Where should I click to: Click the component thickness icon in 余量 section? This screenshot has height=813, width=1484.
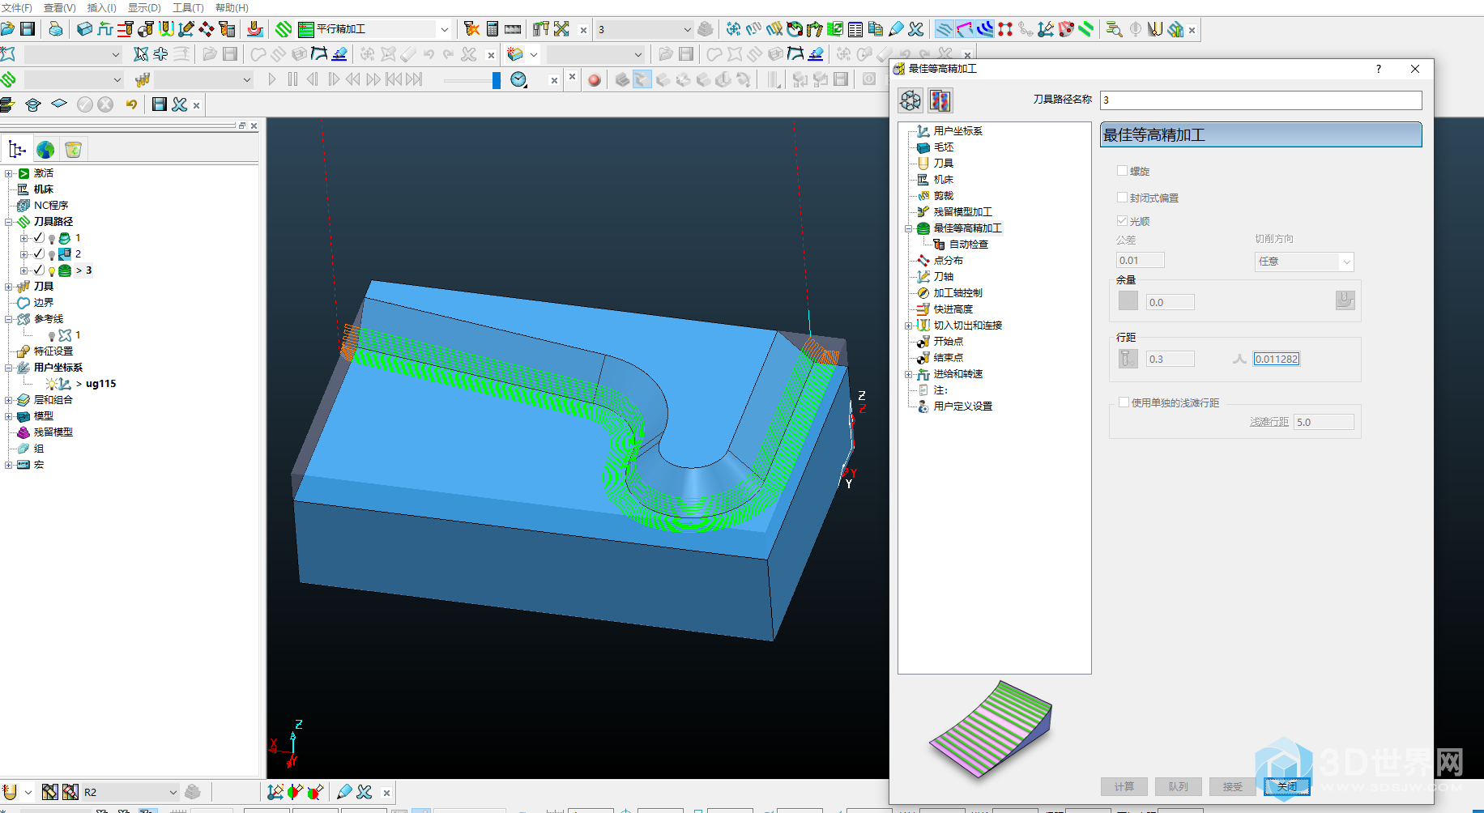(1345, 300)
